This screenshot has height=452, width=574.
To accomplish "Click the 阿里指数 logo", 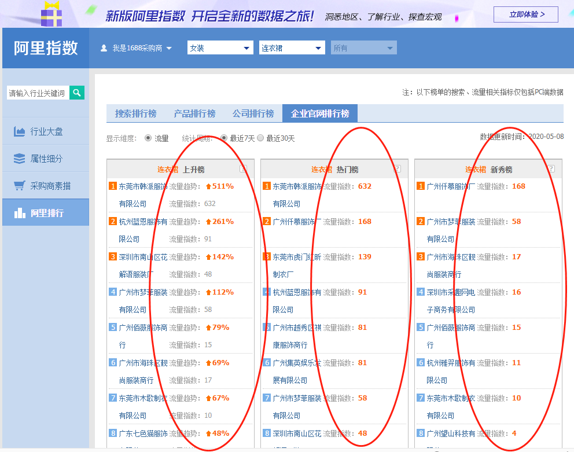I will tap(46, 48).
